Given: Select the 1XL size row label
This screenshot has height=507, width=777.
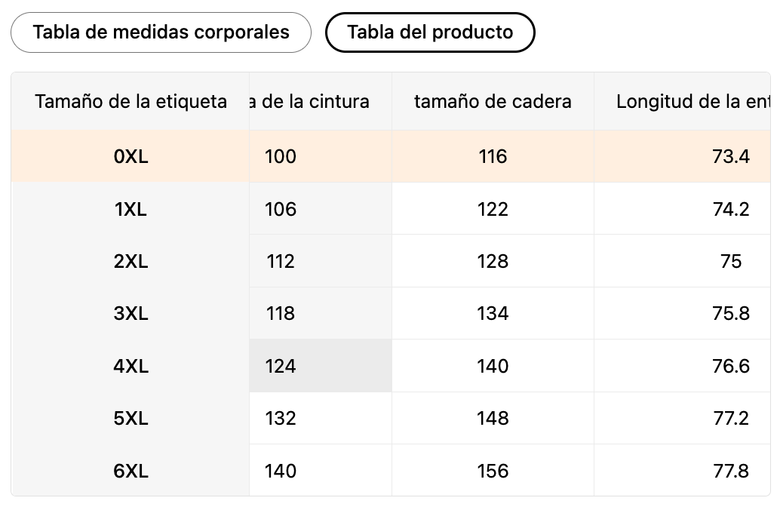Looking at the screenshot, I should pos(131,209).
